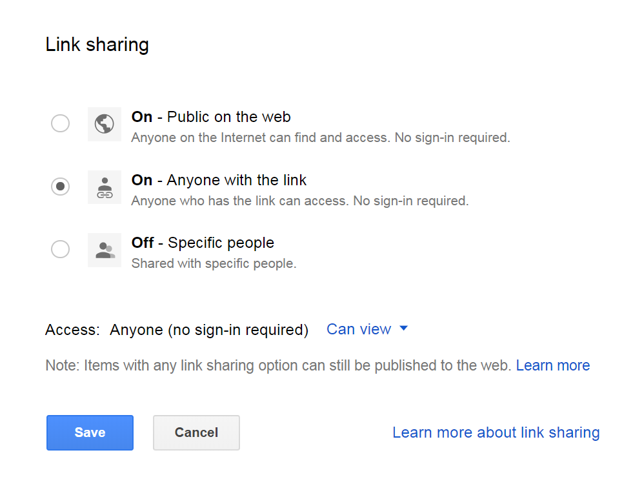The width and height of the screenshot is (644, 497).
Task: Cancel the link sharing dialog
Action: point(196,432)
